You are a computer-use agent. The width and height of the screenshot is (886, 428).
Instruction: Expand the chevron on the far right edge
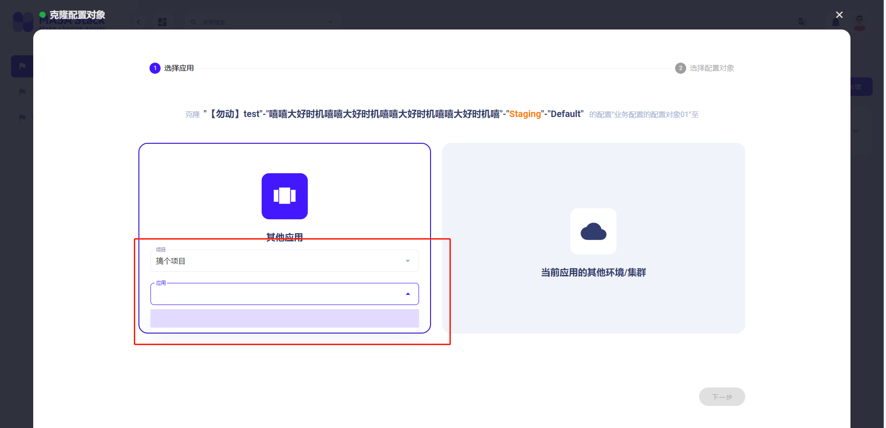[x=856, y=131]
